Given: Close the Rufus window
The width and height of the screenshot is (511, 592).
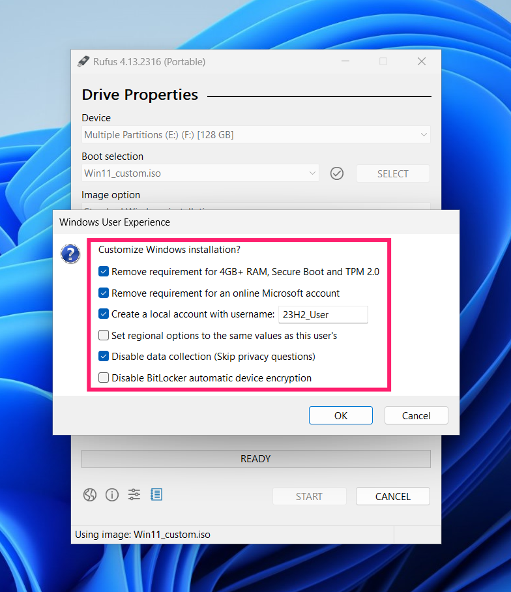Looking at the screenshot, I should point(422,61).
